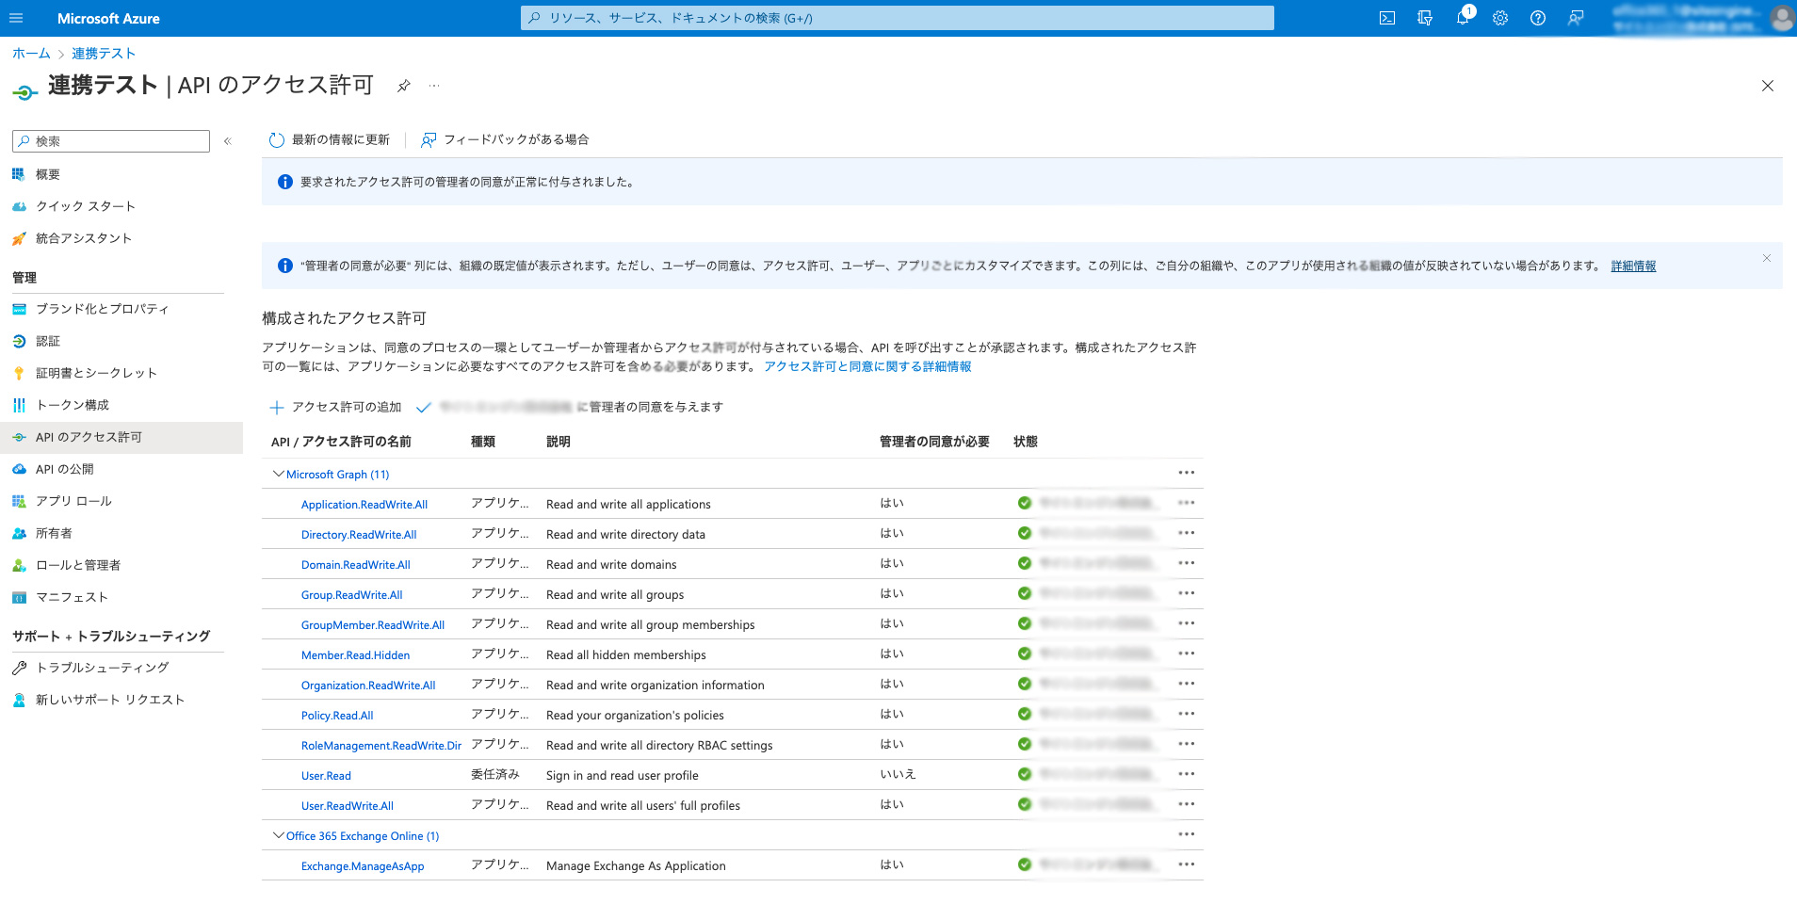
Task: Focus the sidebar 検索 field
Action: point(111,141)
